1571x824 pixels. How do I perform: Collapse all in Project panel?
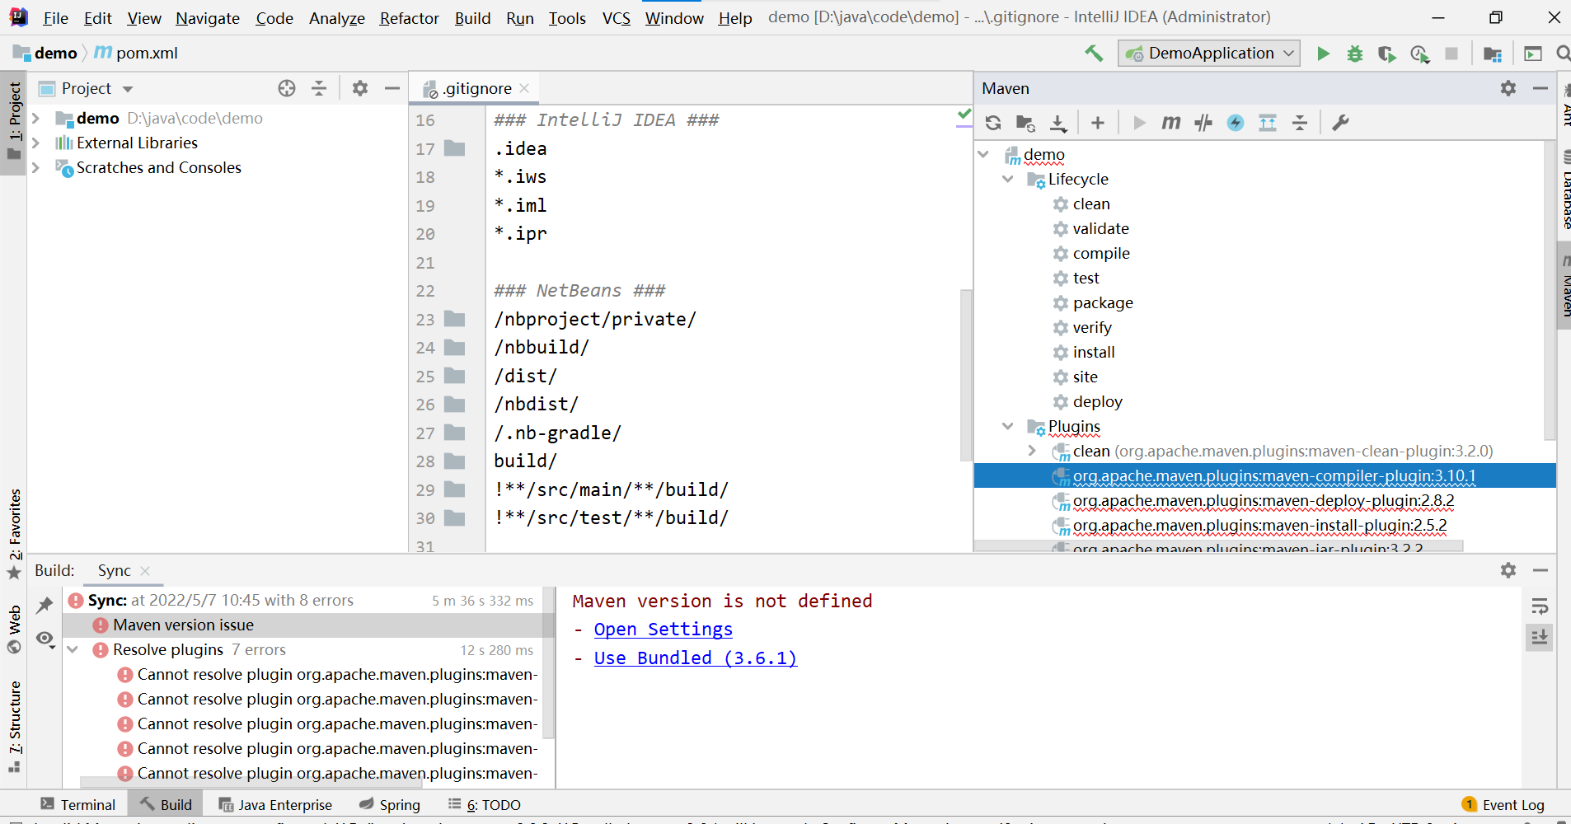[319, 88]
